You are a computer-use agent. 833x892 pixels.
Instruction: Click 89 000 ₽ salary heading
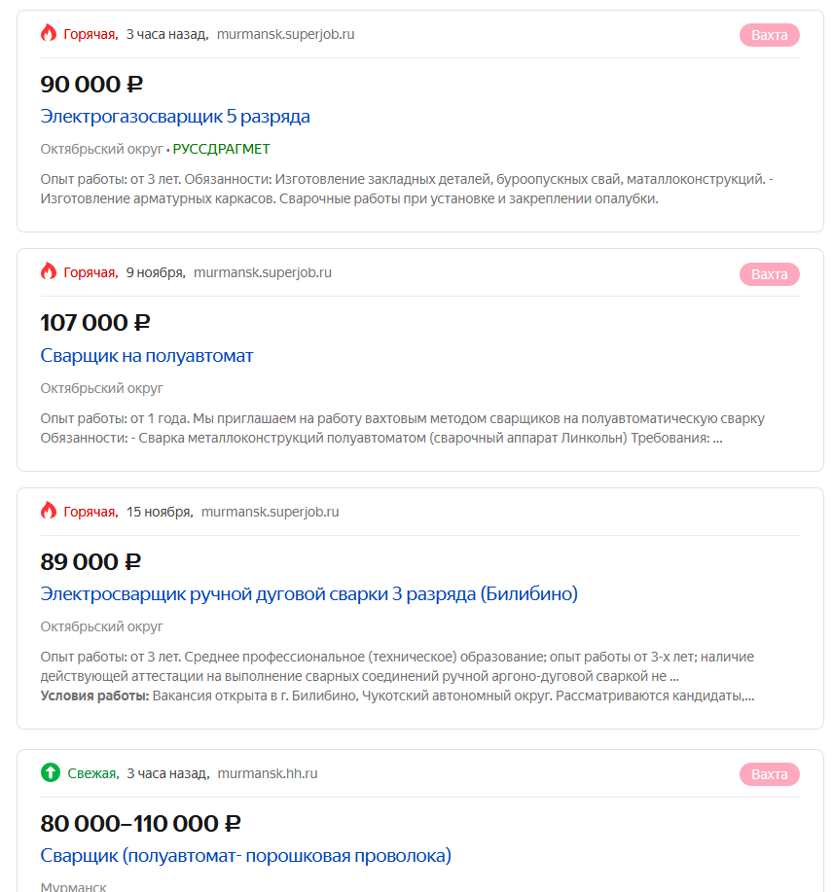click(x=91, y=562)
